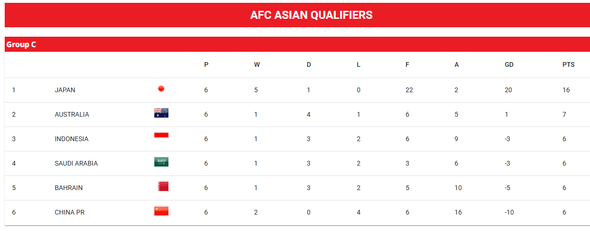Select the INDONESIA team name
Screen dimensions: 590x231
tap(72, 139)
